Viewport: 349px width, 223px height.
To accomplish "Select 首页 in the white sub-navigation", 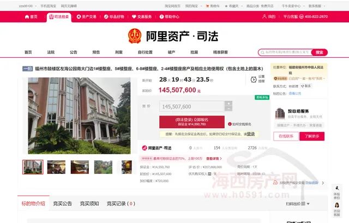I will (28, 52).
